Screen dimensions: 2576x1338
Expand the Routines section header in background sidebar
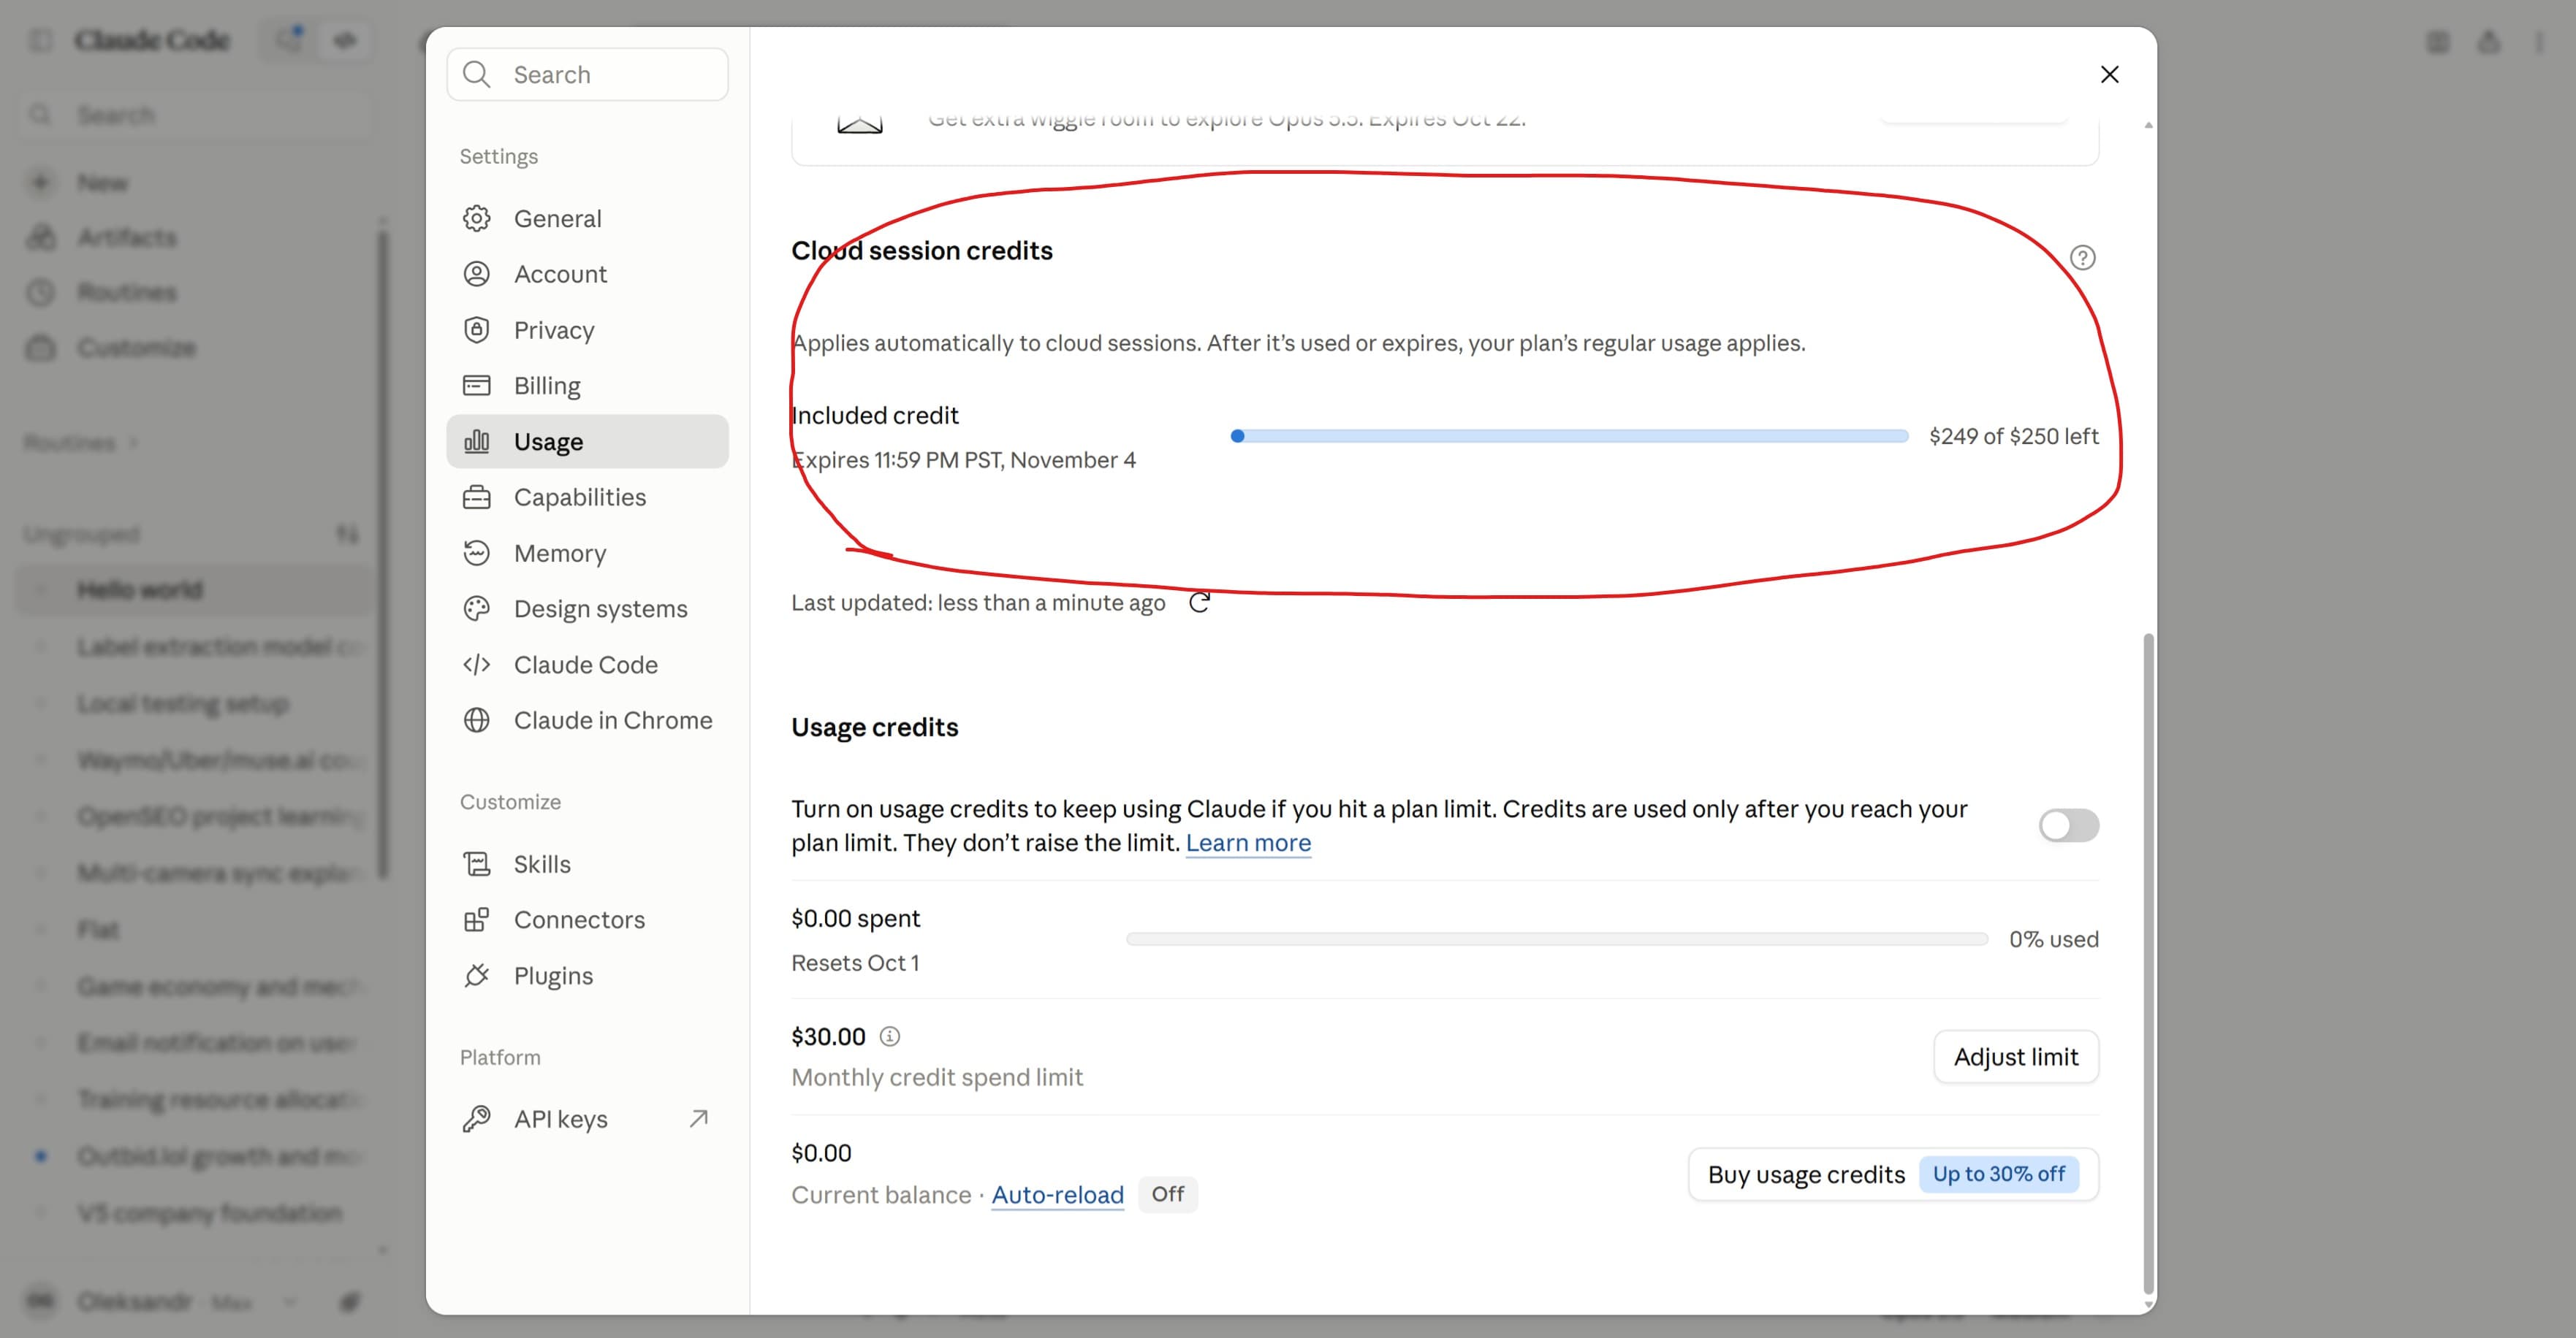point(80,442)
